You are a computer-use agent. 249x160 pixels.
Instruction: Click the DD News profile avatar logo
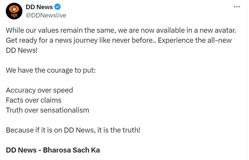pos(14,11)
